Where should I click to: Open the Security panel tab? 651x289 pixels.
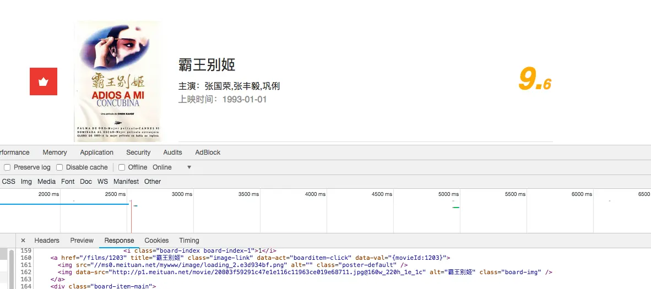click(x=138, y=152)
